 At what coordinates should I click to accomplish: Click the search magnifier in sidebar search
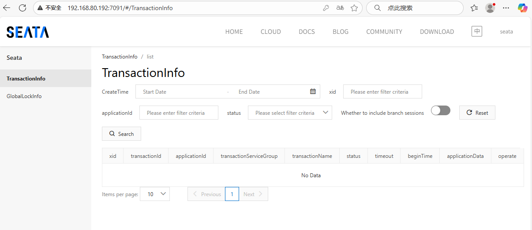(377, 8)
